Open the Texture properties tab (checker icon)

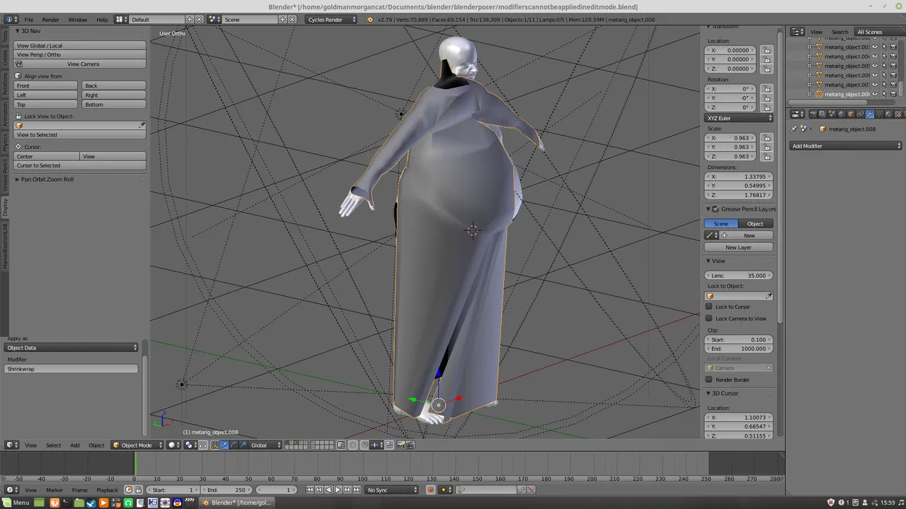coord(898,114)
